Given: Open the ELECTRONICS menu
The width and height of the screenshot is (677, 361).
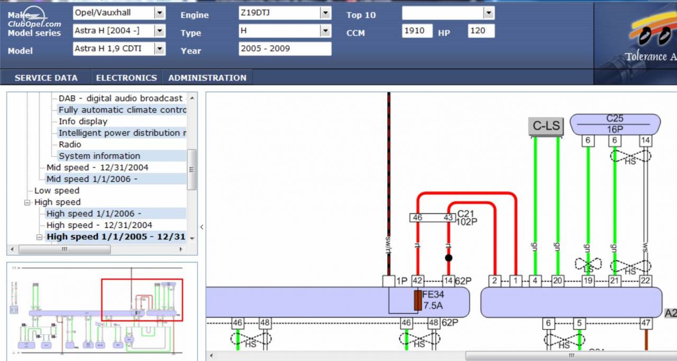Looking at the screenshot, I should 126,78.
